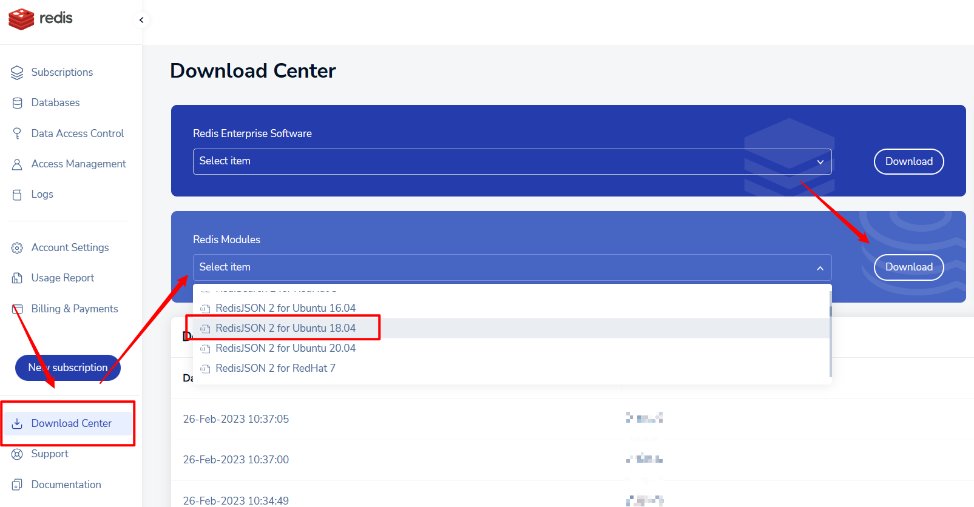The width and height of the screenshot is (974, 507).
Task: Click the Account Settings gear icon
Action: click(x=17, y=248)
